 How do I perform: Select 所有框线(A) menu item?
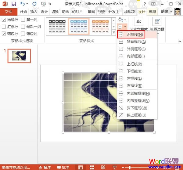coord(137,42)
